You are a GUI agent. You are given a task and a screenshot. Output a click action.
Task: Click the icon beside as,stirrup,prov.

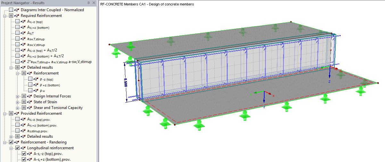point(23,131)
